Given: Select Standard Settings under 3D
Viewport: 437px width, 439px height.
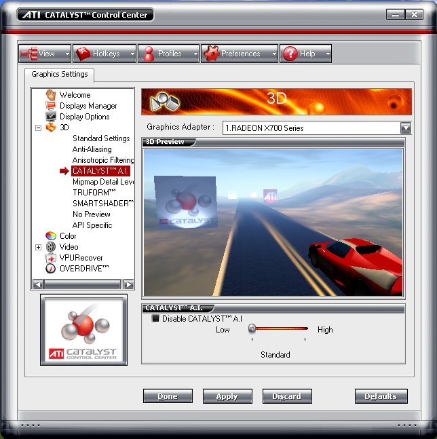Looking at the screenshot, I should (x=101, y=138).
